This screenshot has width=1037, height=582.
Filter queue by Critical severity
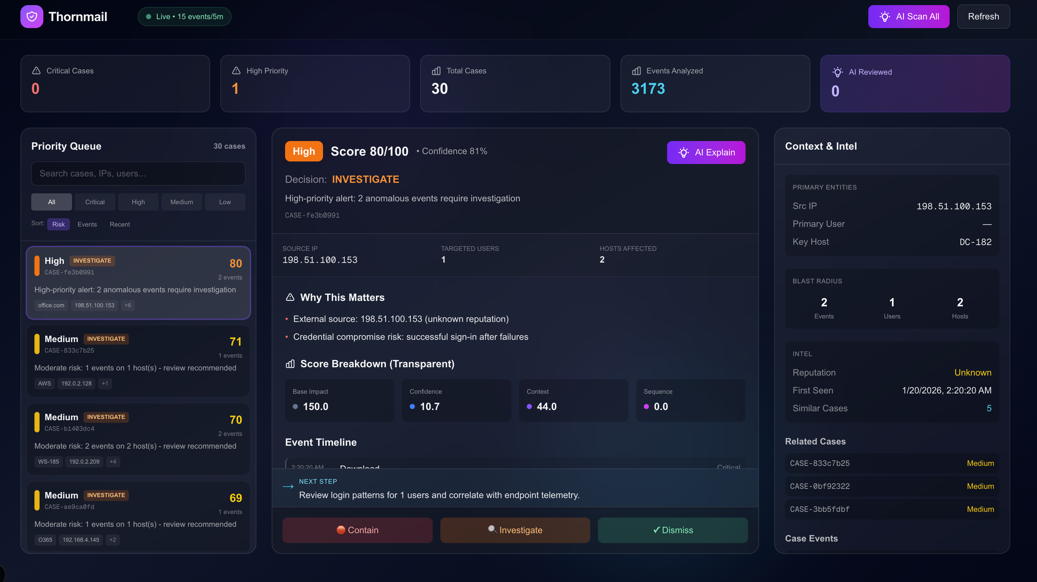pyautogui.click(x=95, y=202)
